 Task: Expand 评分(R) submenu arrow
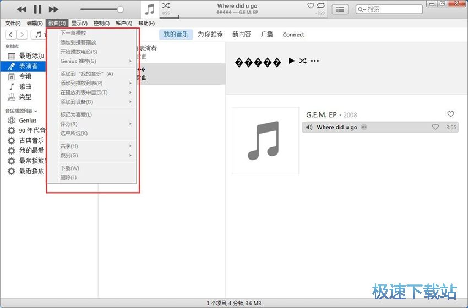[130, 124]
